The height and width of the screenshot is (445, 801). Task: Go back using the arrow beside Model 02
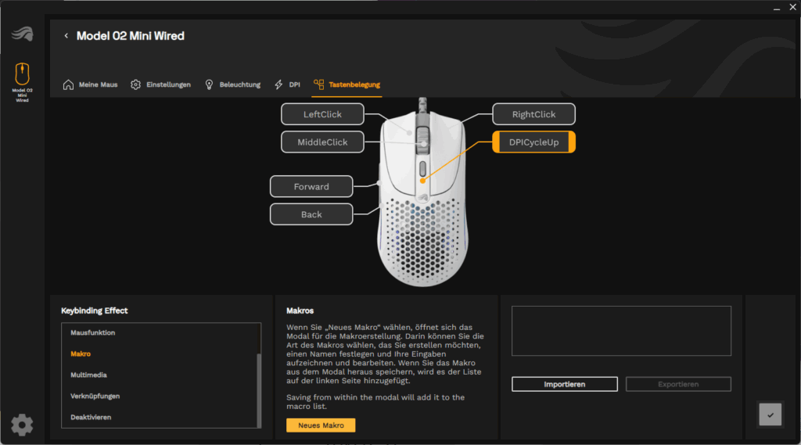[66, 36]
